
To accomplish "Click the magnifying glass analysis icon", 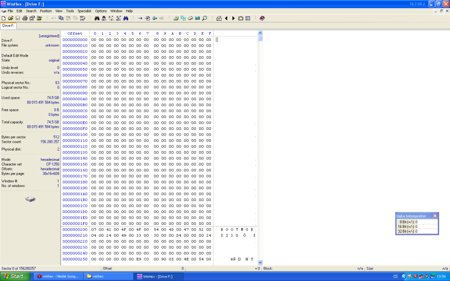I will click(204, 18).
